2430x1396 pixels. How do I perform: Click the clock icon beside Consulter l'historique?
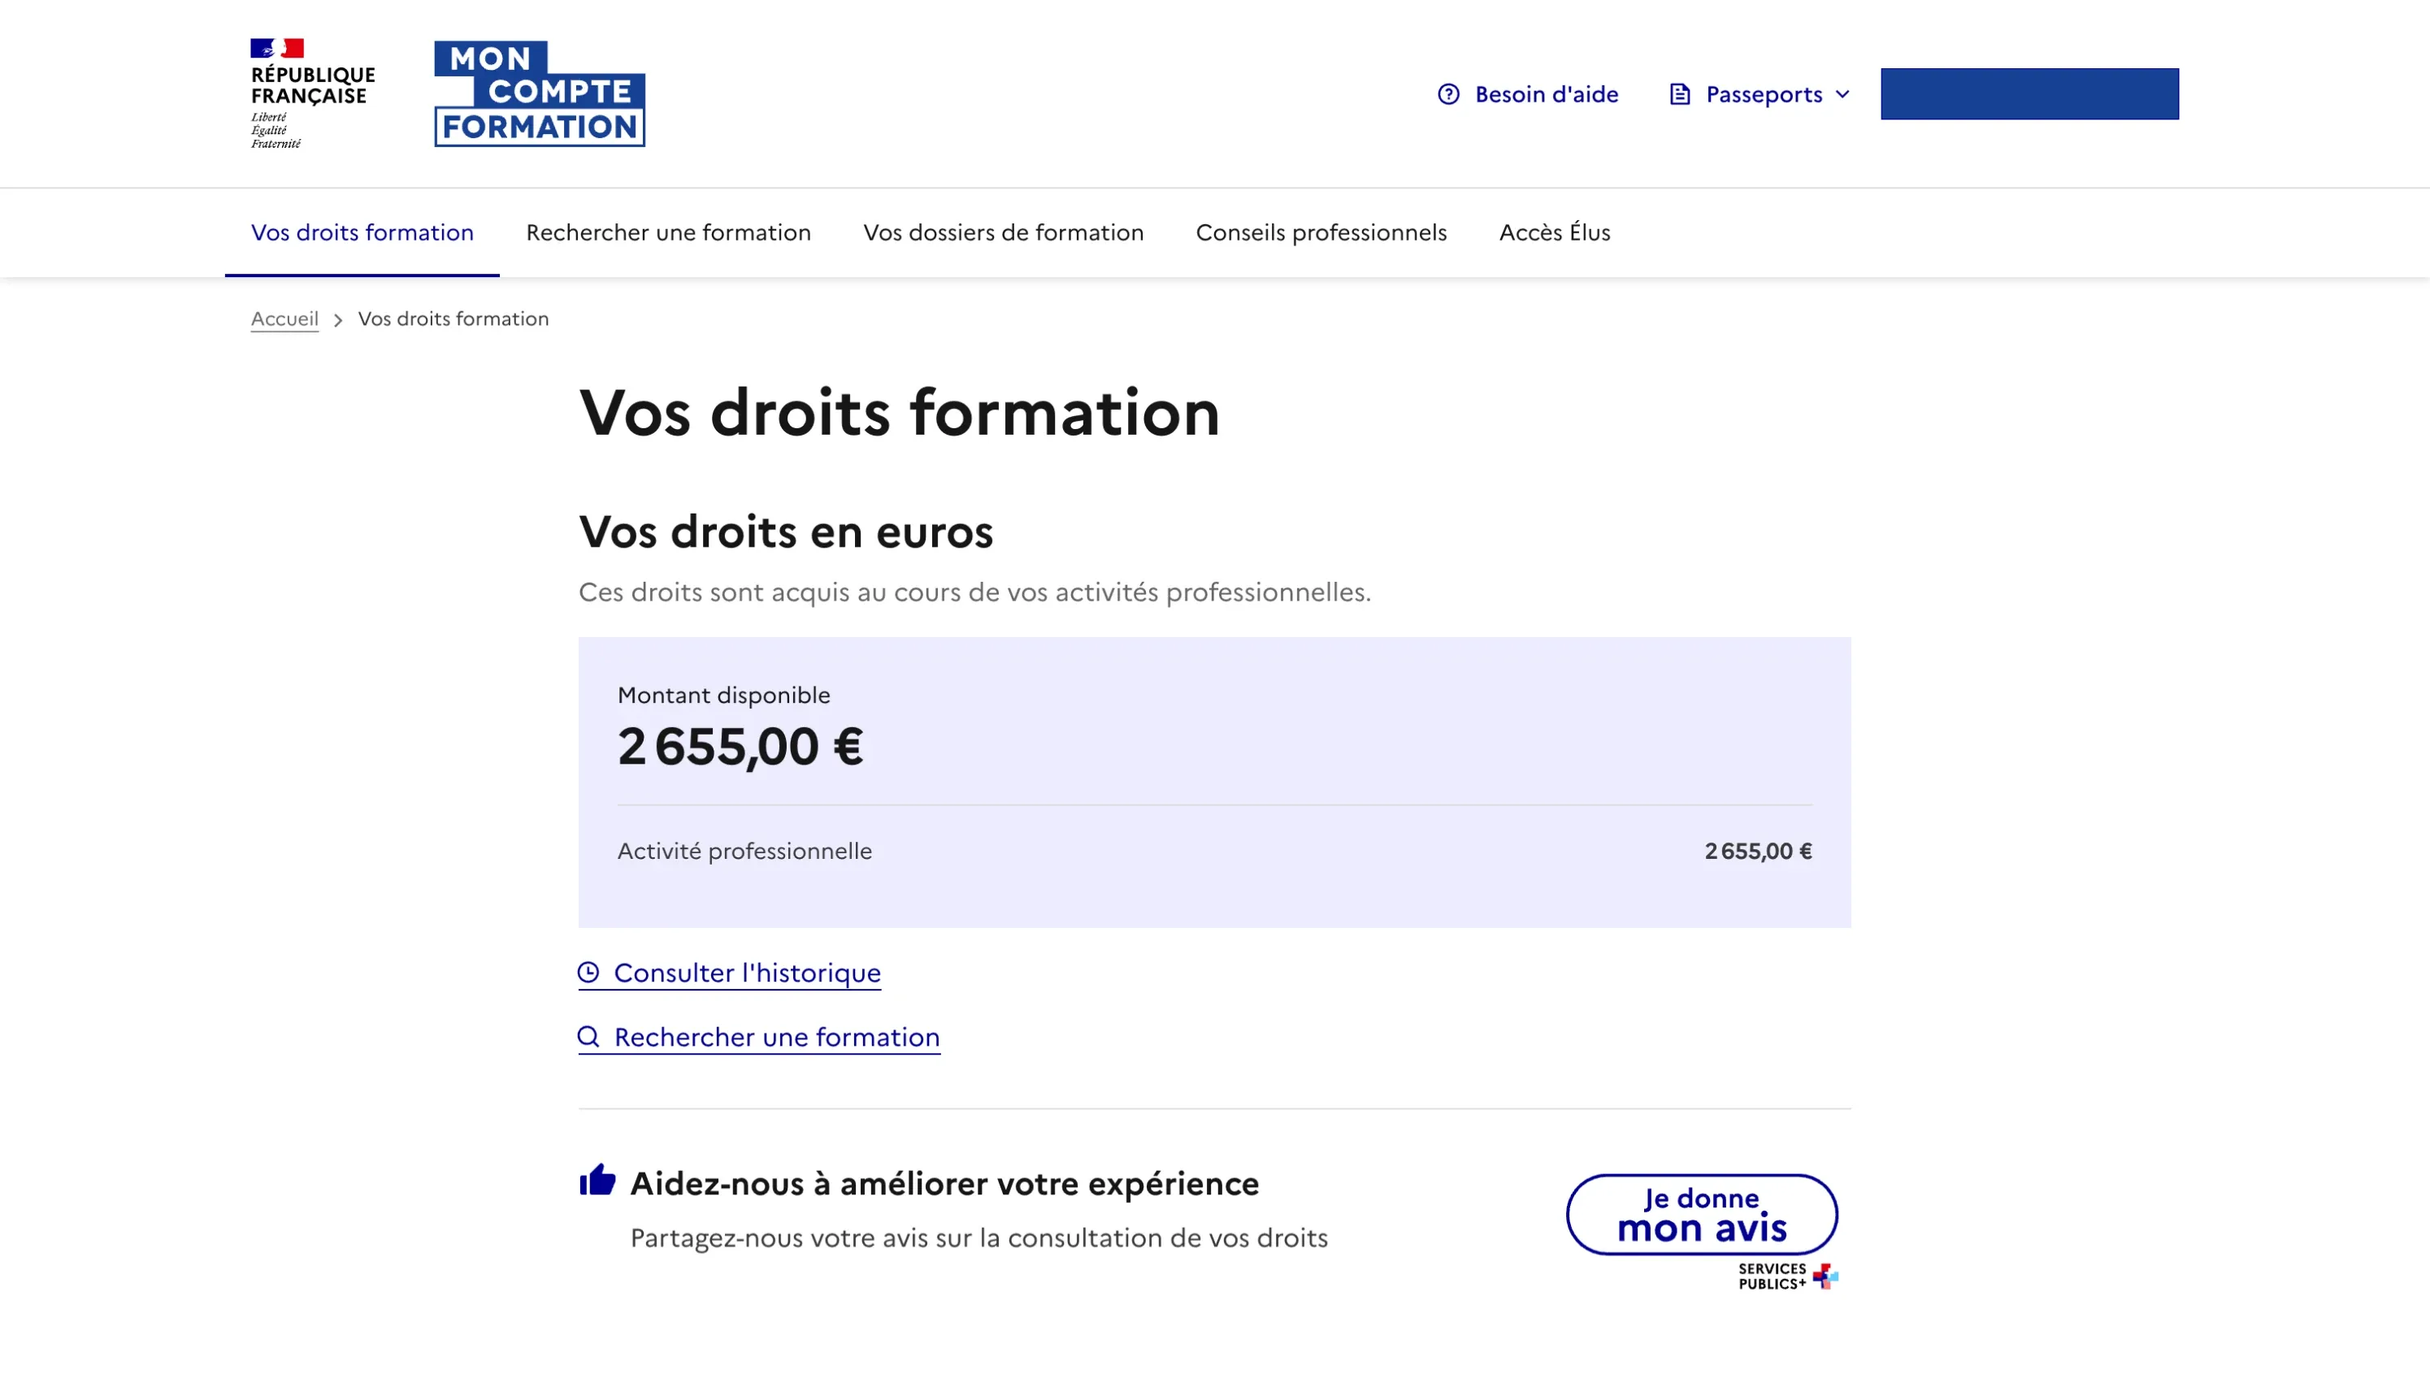pyautogui.click(x=588, y=972)
